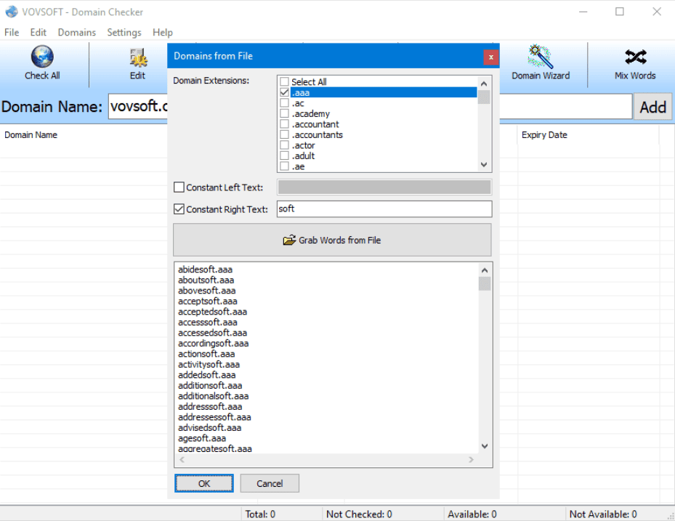Check the .academy extension checkbox
675x521 pixels.
pyautogui.click(x=284, y=113)
